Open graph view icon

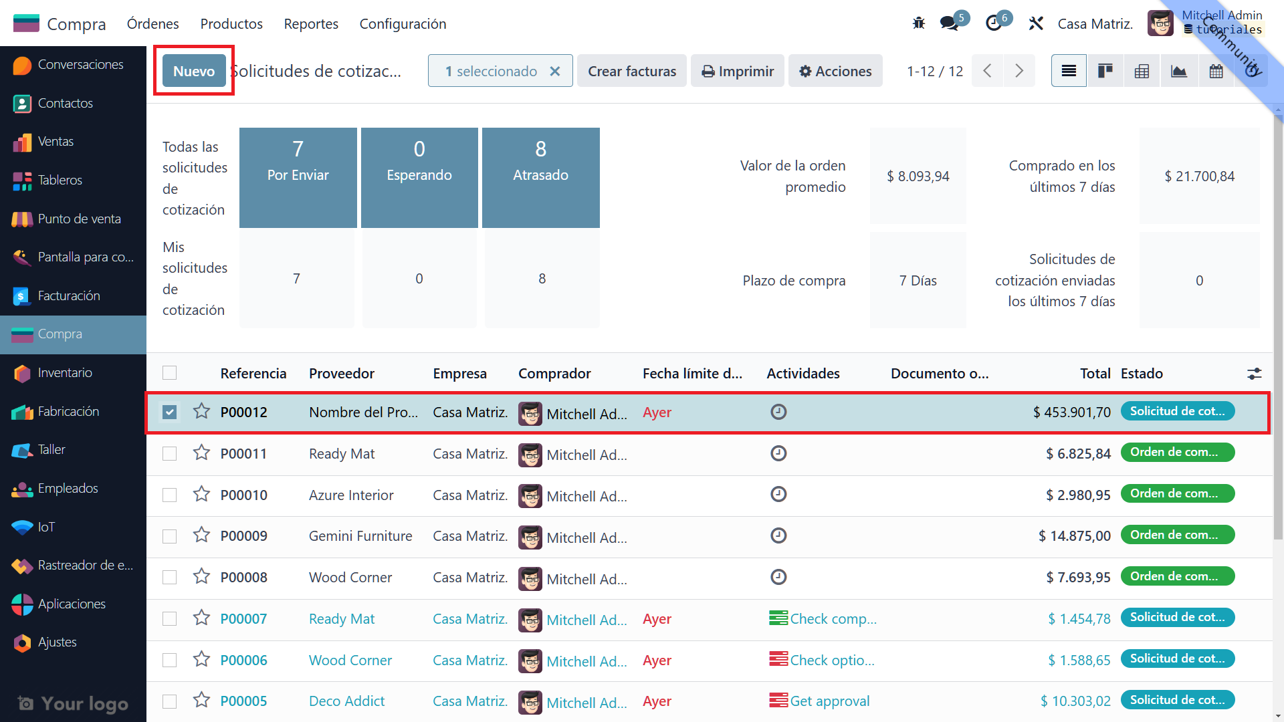1178,71
